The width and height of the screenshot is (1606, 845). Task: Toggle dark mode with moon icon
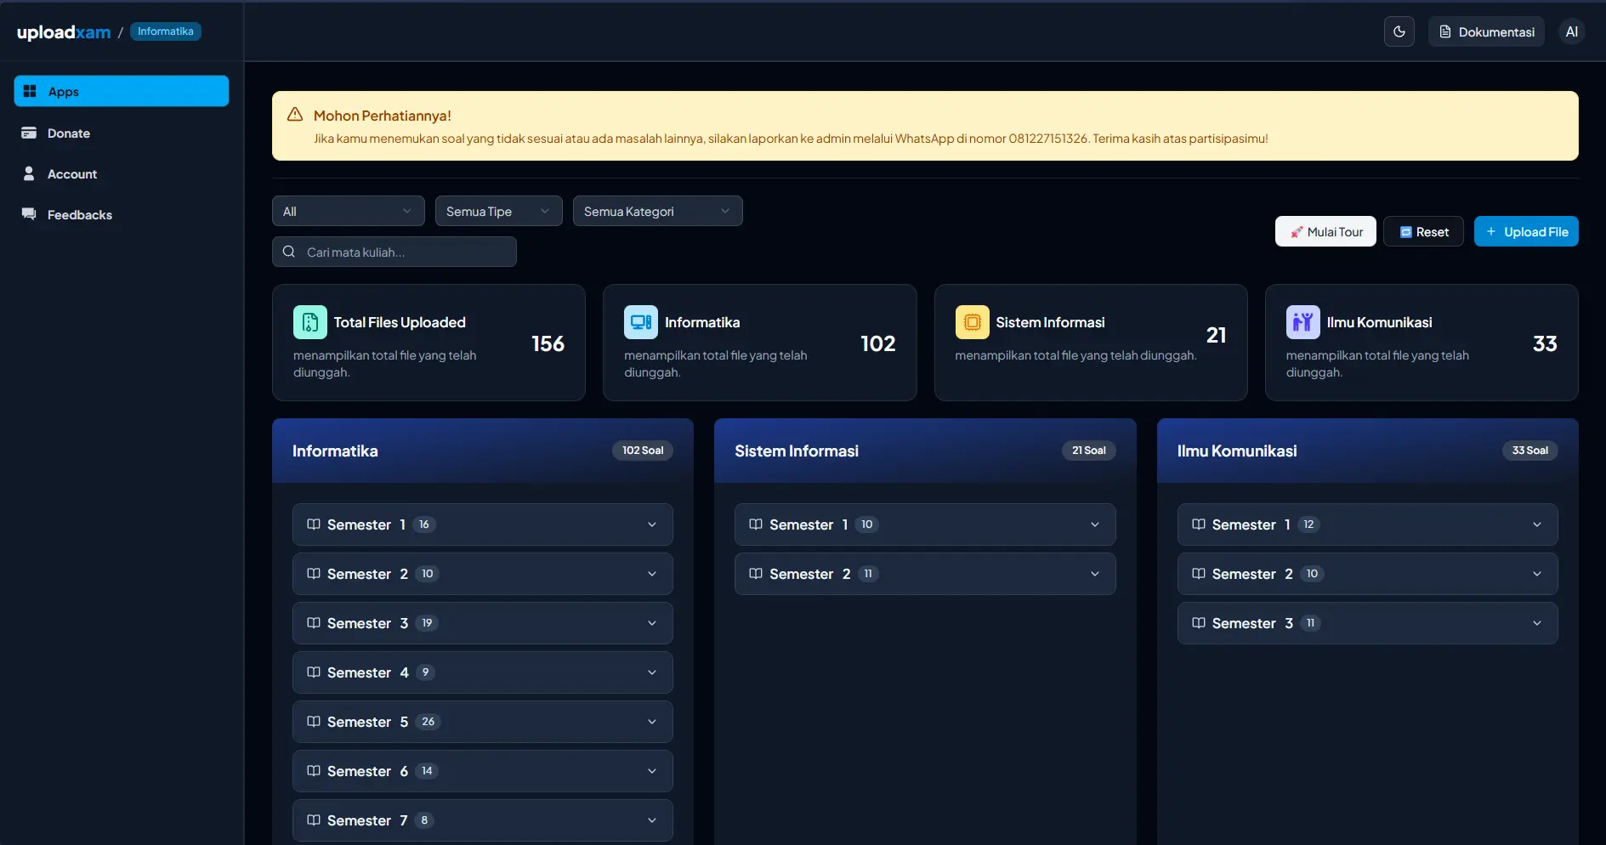1399,32
